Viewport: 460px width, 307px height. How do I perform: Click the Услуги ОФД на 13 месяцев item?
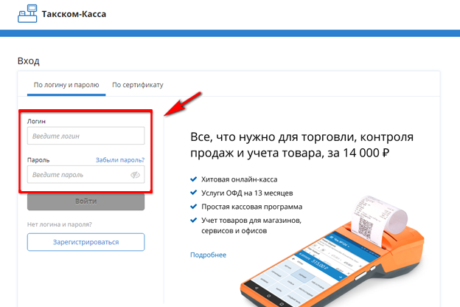click(x=247, y=193)
